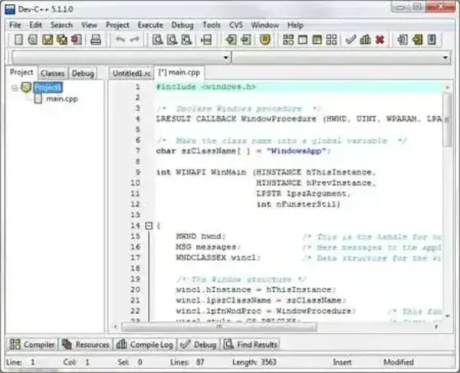Screen dimensions: 460x373
Task: Open the Execute menu
Action: (x=150, y=25)
